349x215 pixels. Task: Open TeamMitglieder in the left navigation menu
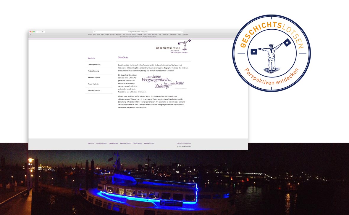93,84
